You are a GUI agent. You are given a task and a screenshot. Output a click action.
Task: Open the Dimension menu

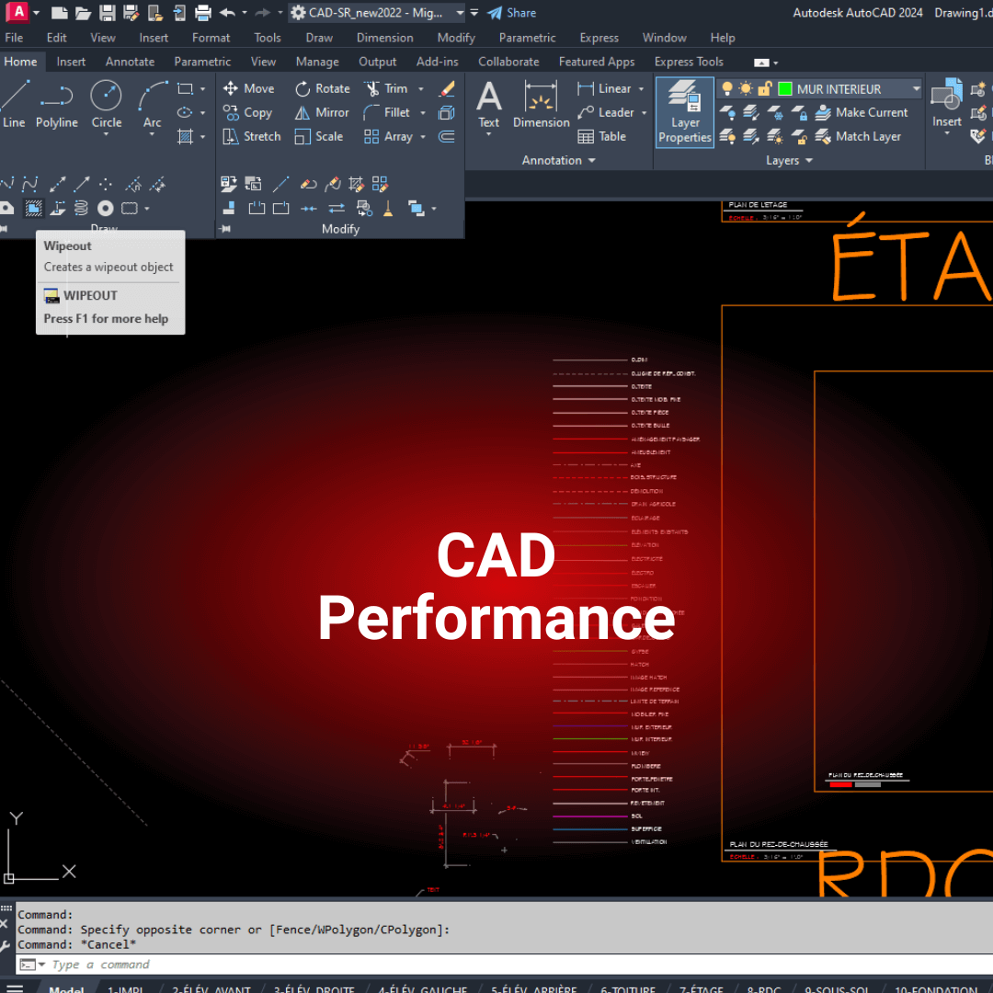384,38
